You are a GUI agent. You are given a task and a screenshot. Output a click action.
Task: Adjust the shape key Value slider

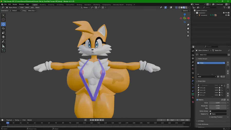click(218, 103)
